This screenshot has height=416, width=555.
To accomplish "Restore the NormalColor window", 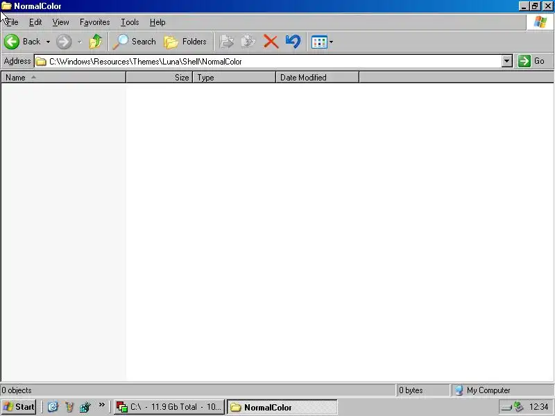I will pyautogui.click(x=535, y=6).
